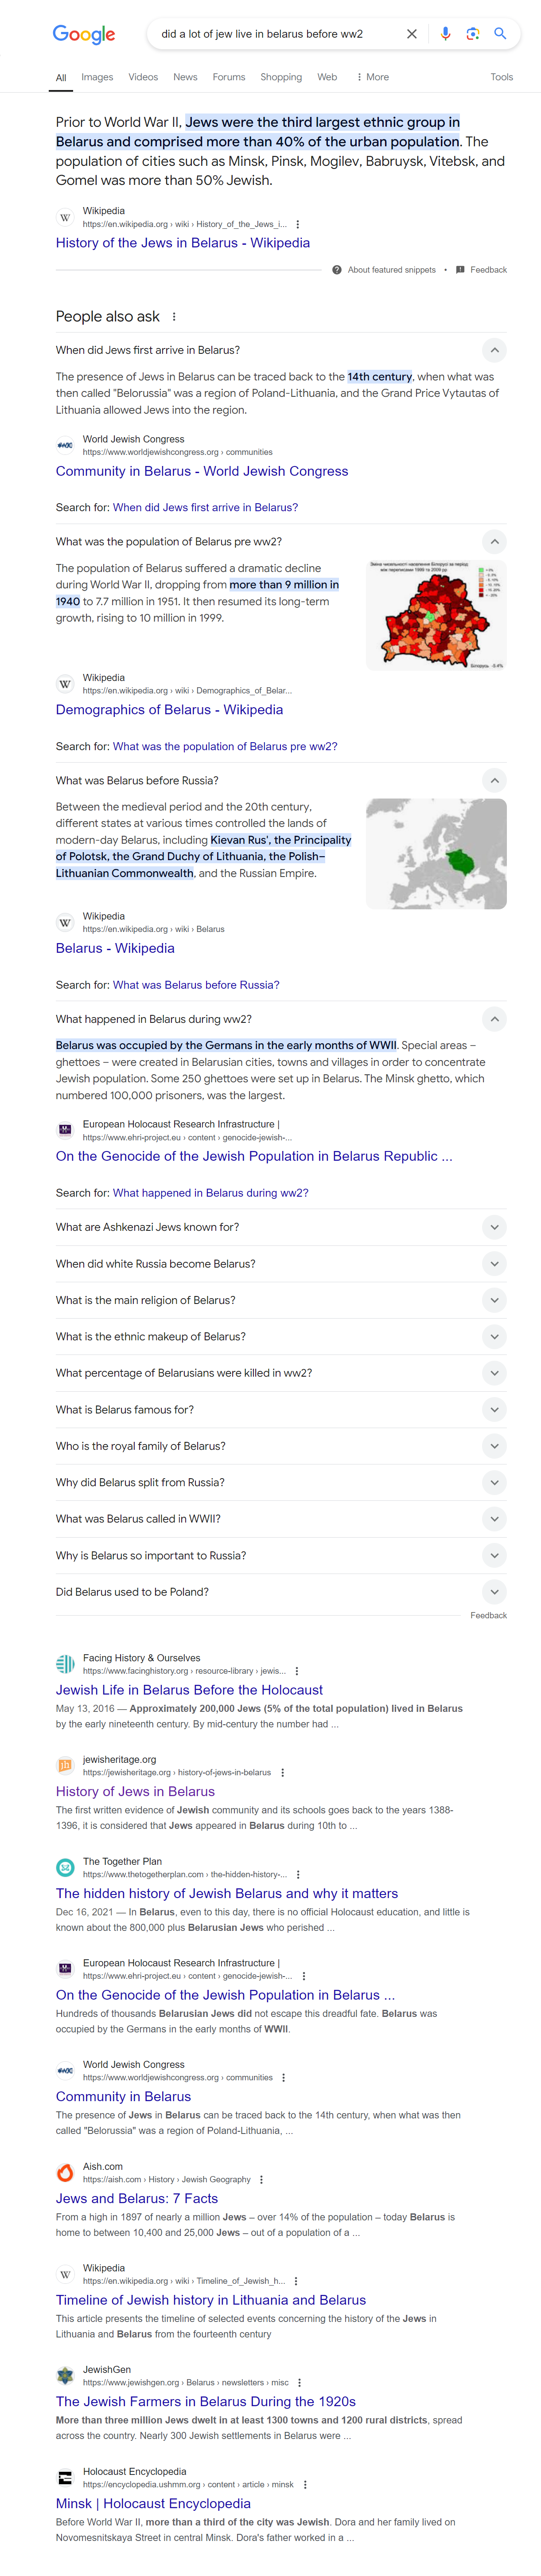541x2576 pixels.
Task: Switch to the Images tab
Action: 97,77
